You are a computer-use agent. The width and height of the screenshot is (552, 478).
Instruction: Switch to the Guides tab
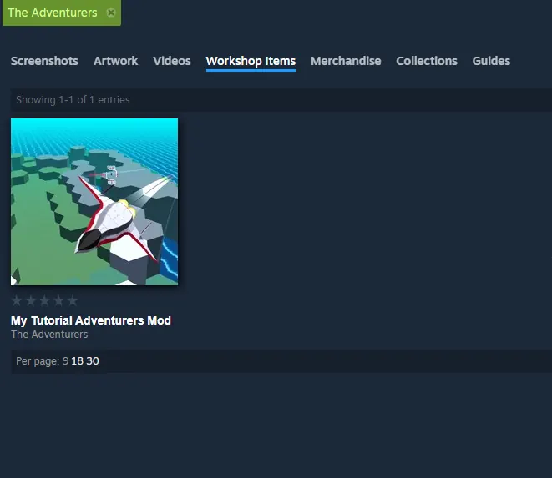(491, 61)
